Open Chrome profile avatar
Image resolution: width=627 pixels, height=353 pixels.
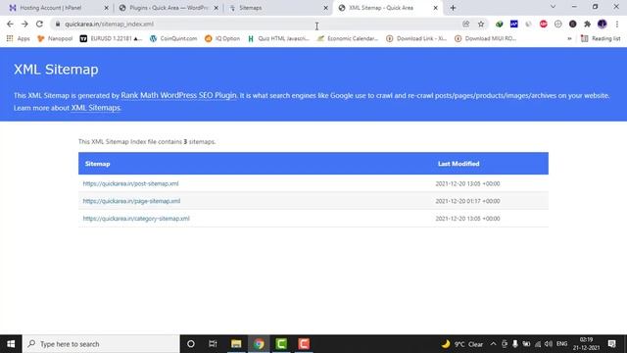(602, 24)
